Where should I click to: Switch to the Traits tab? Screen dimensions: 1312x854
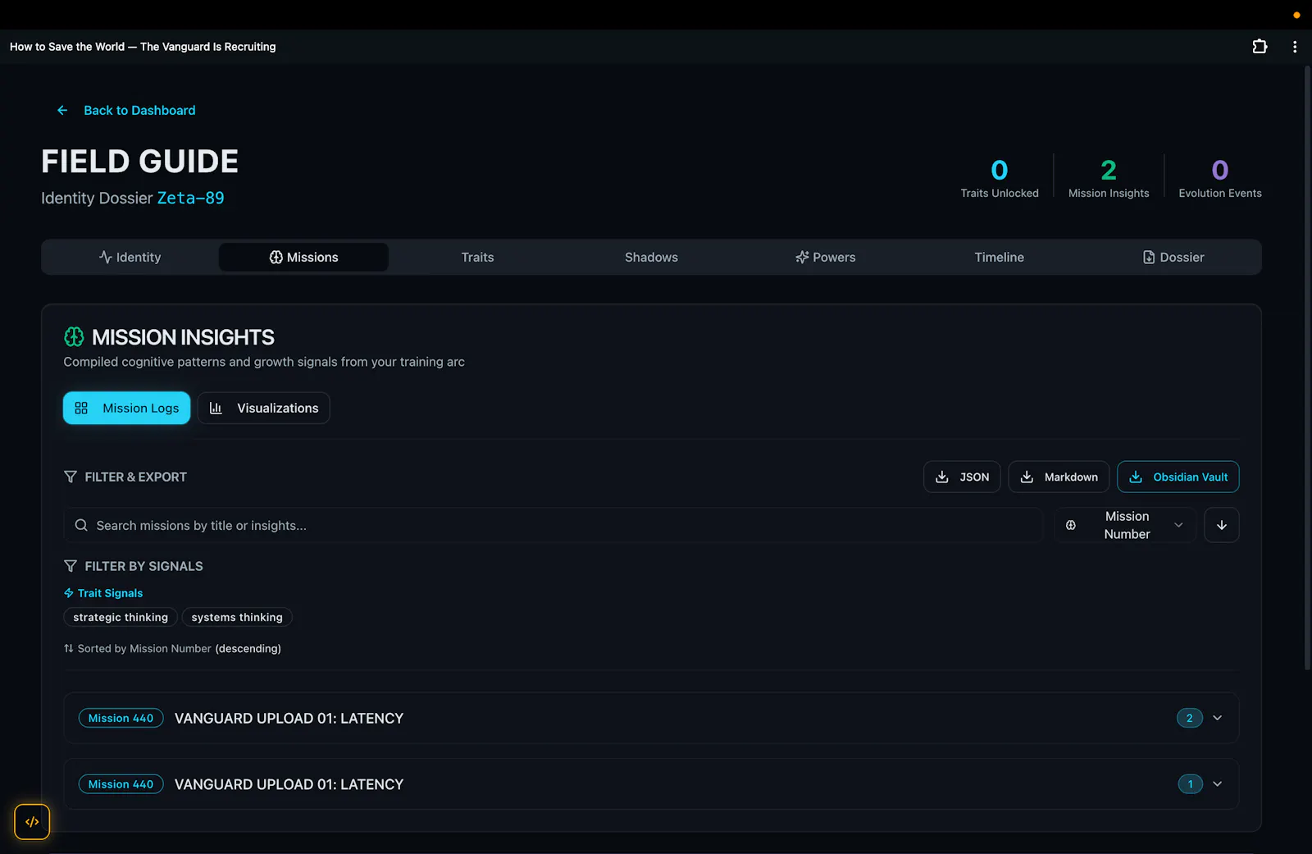pos(477,257)
